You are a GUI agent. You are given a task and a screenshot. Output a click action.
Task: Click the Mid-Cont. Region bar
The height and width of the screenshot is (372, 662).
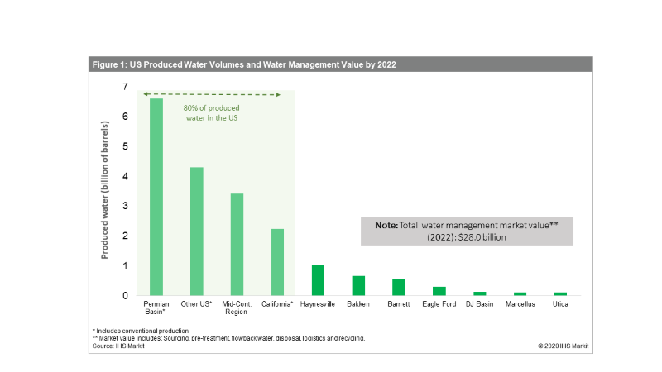tap(237, 244)
